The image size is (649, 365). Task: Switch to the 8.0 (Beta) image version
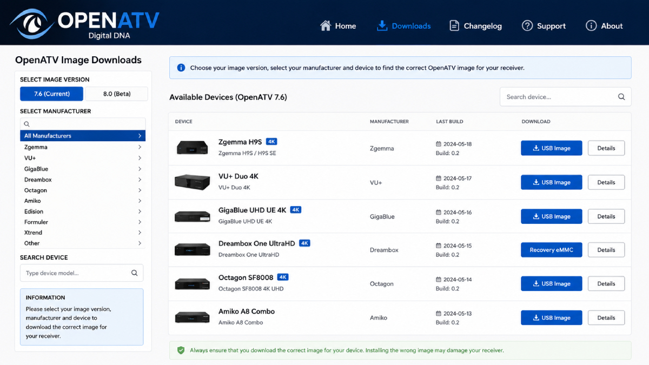point(117,94)
